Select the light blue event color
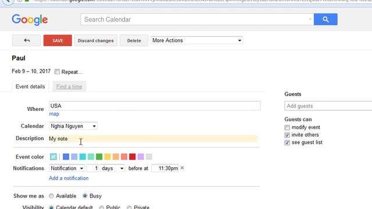 click(x=74, y=157)
